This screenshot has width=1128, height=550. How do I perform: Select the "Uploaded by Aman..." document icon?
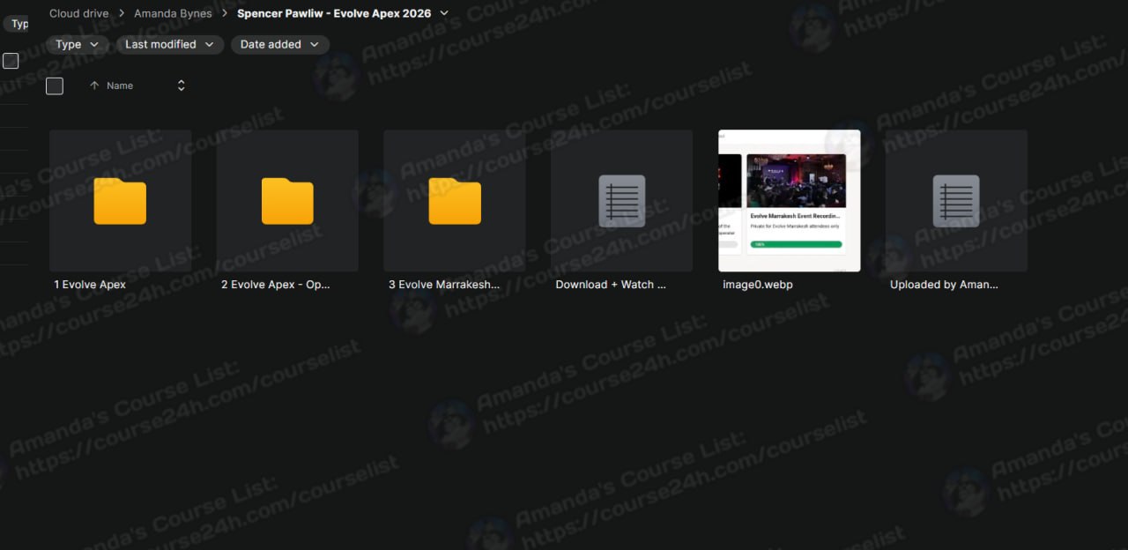click(x=956, y=201)
